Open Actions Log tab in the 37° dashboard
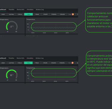This screenshot has width=112, height=109. (40, 10)
